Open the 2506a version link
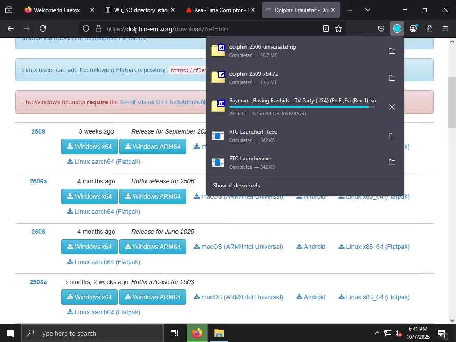 [x=38, y=182]
